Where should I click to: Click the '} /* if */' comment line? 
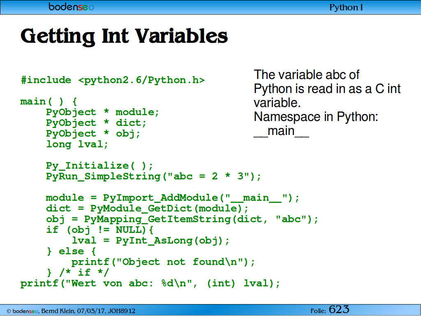tap(78, 273)
